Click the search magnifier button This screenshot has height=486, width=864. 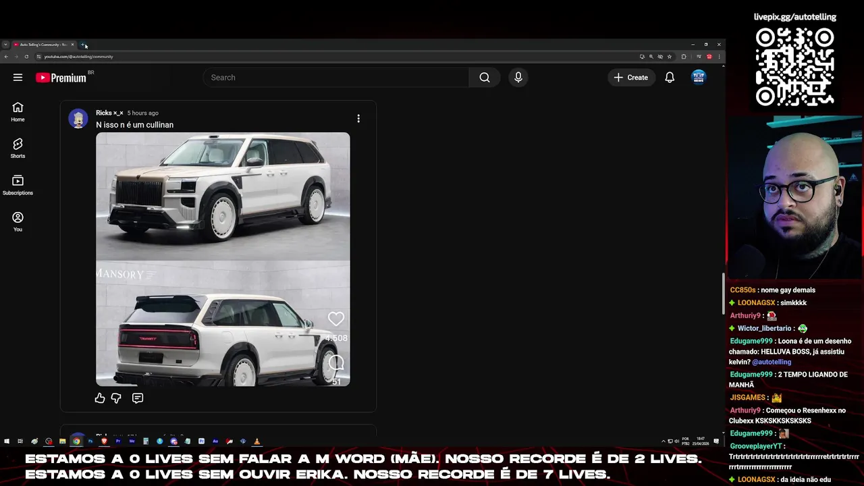(x=485, y=78)
